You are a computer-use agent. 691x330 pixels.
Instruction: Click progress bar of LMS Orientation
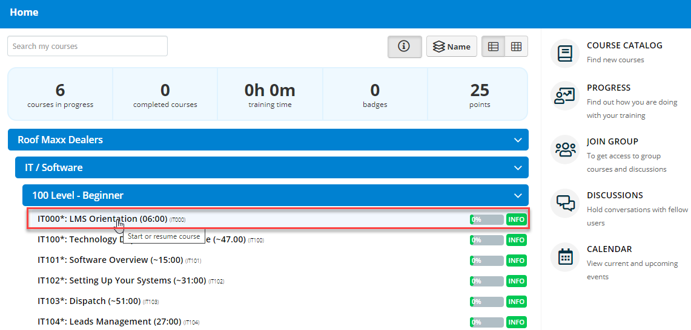486,219
